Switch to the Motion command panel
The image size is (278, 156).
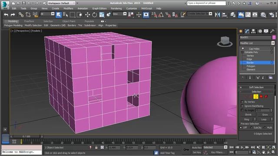[x=260, y=31]
